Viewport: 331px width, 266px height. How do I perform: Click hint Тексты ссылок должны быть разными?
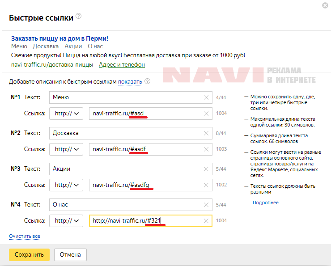pyautogui.click(x=283, y=189)
